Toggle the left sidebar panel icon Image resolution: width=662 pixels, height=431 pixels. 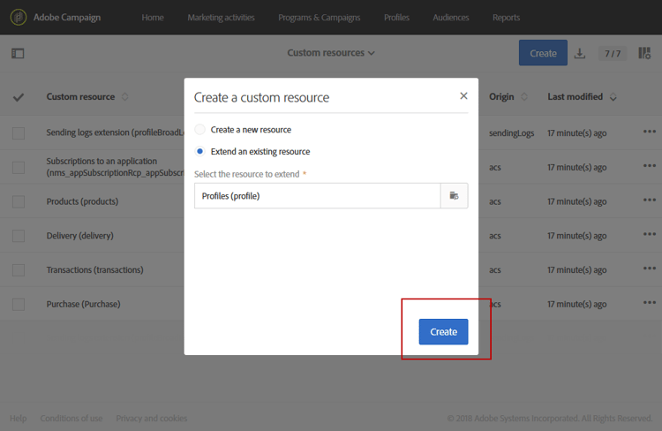tap(18, 53)
